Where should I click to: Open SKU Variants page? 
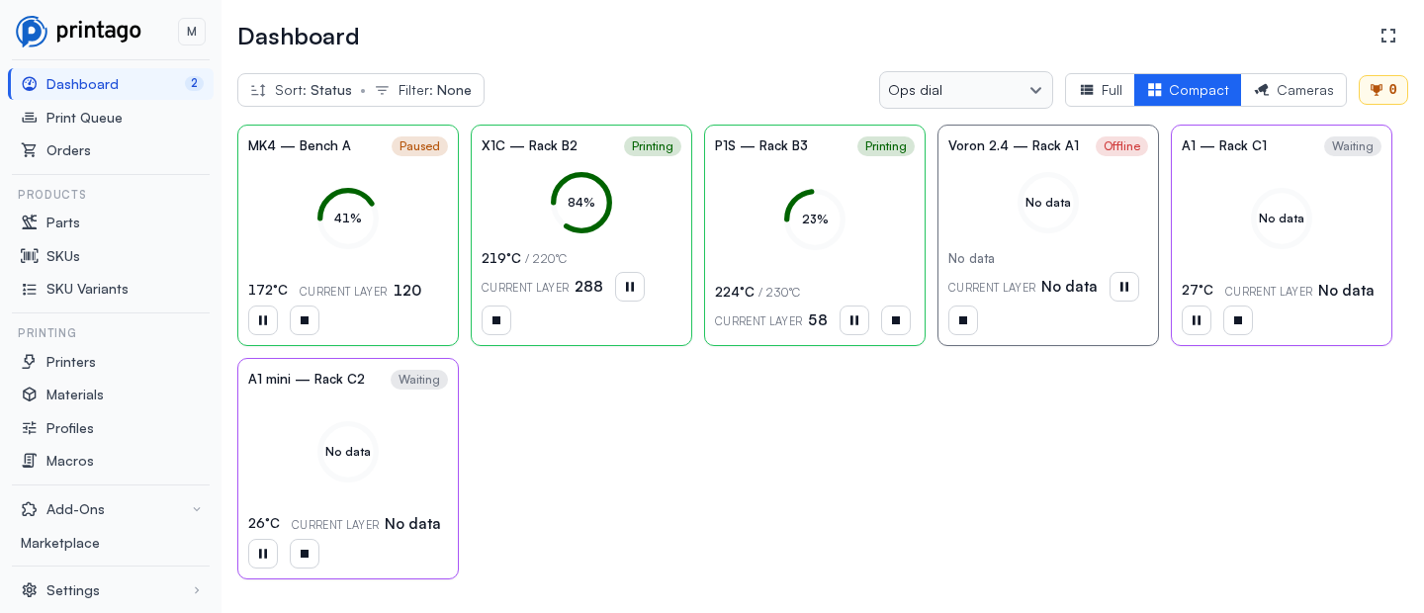(x=111, y=289)
